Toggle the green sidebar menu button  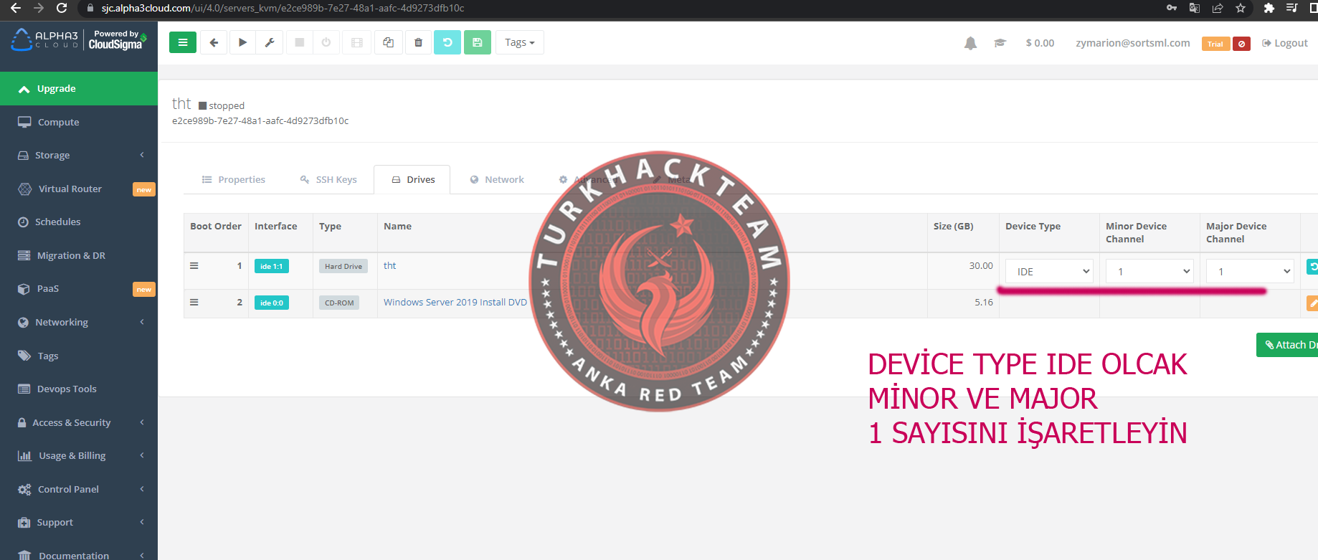click(183, 42)
